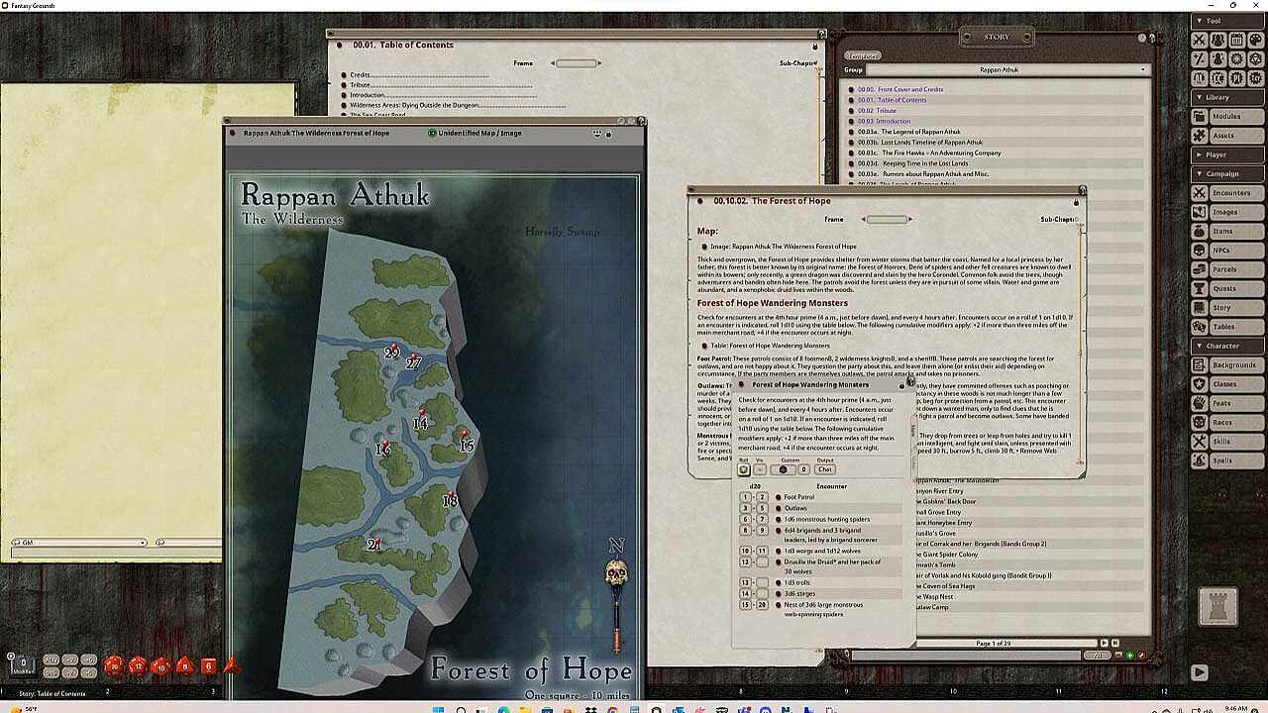This screenshot has width=1268, height=713.
Task: Click the Skills crossed-tools icon
Action: [1200, 442]
